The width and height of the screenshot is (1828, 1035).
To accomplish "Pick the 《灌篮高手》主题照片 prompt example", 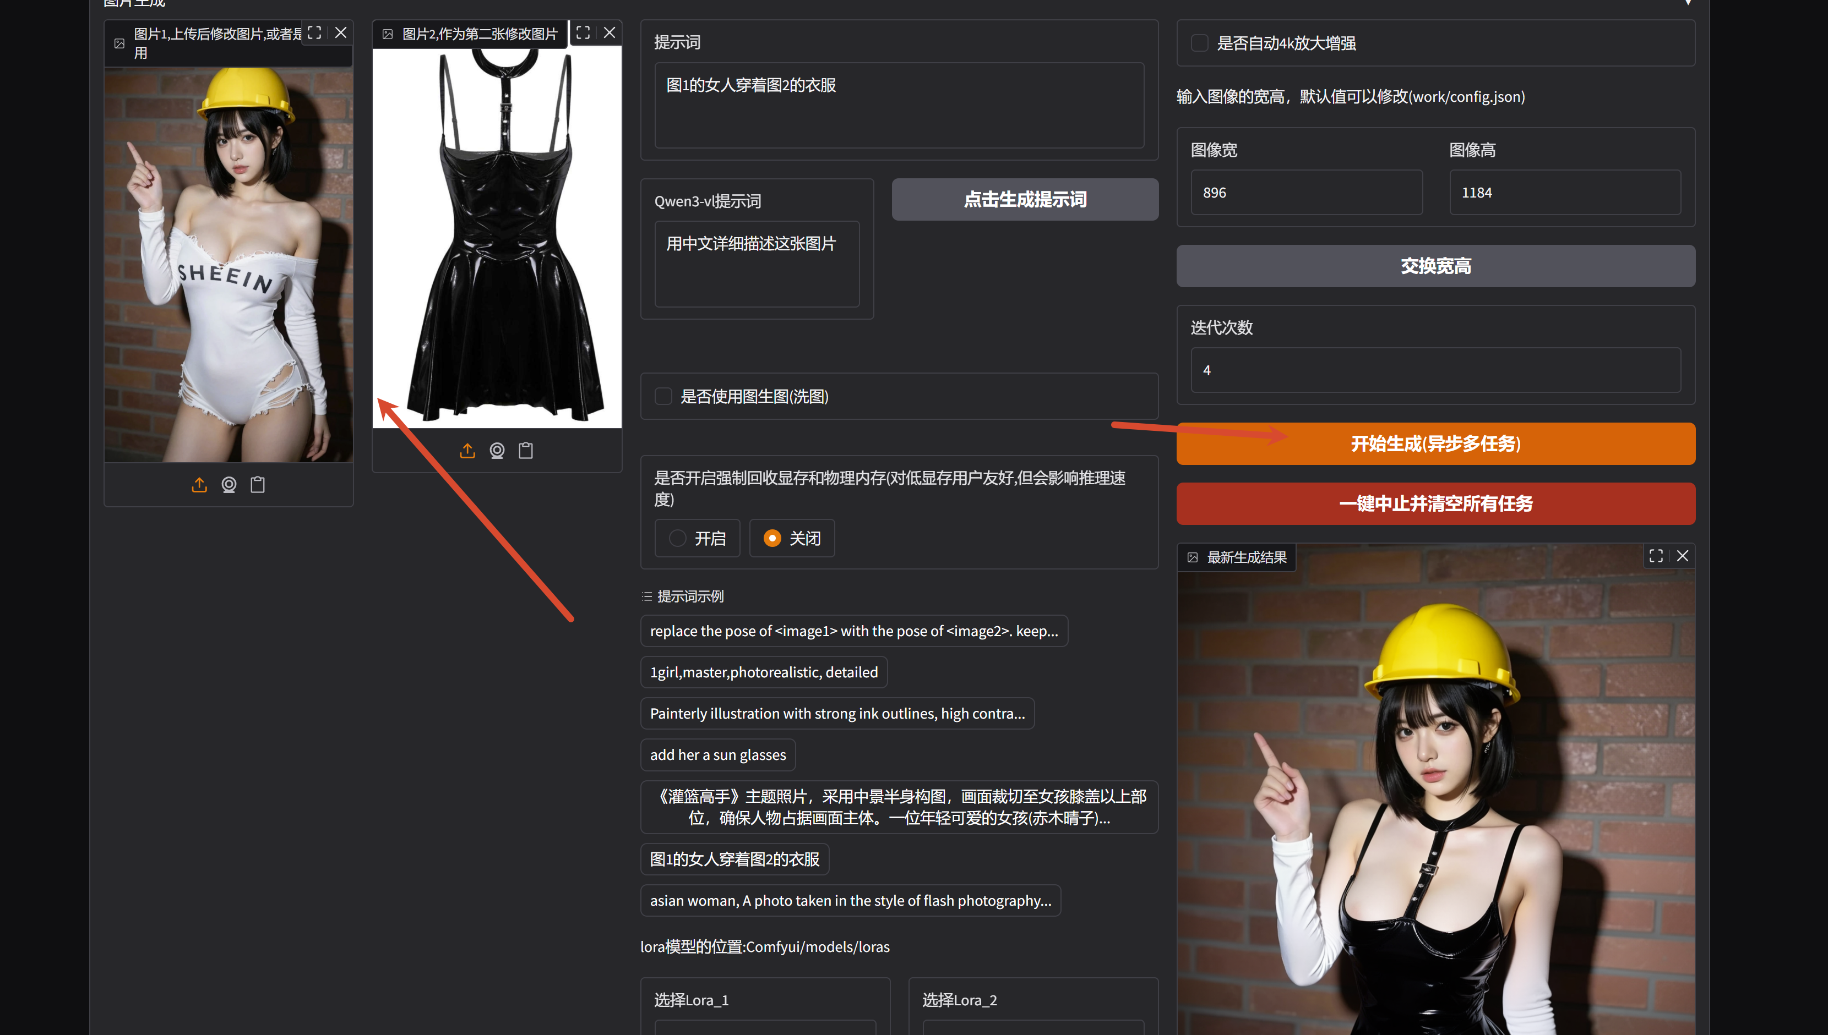I will [x=899, y=808].
